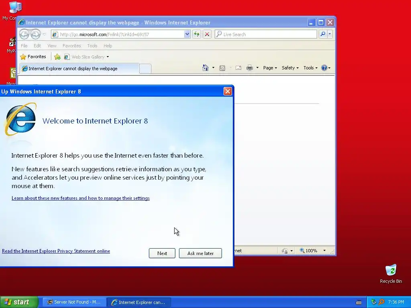Click the green Refresh button

tap(197, 34)
